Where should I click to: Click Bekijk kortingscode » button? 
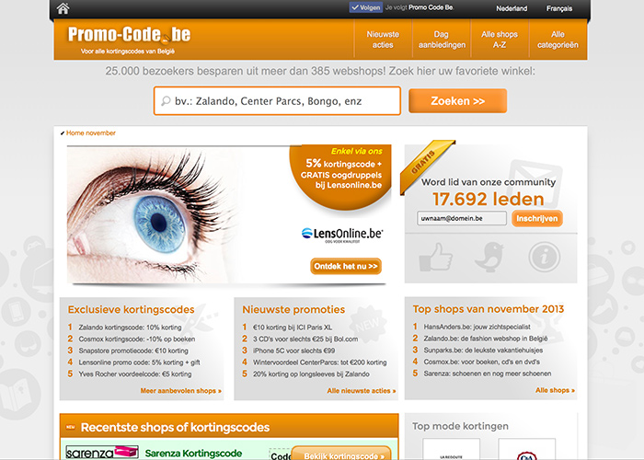(x=341, y=454)
